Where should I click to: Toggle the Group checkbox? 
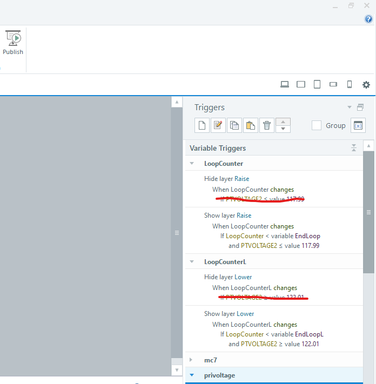[x=317, y=125]
